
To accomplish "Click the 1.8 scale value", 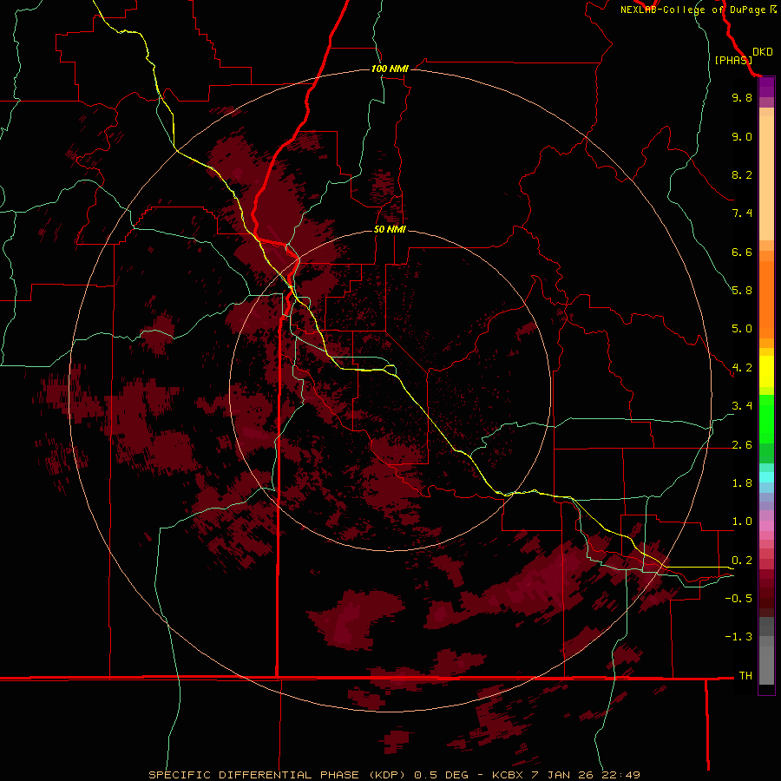I will tap(742, 483).
